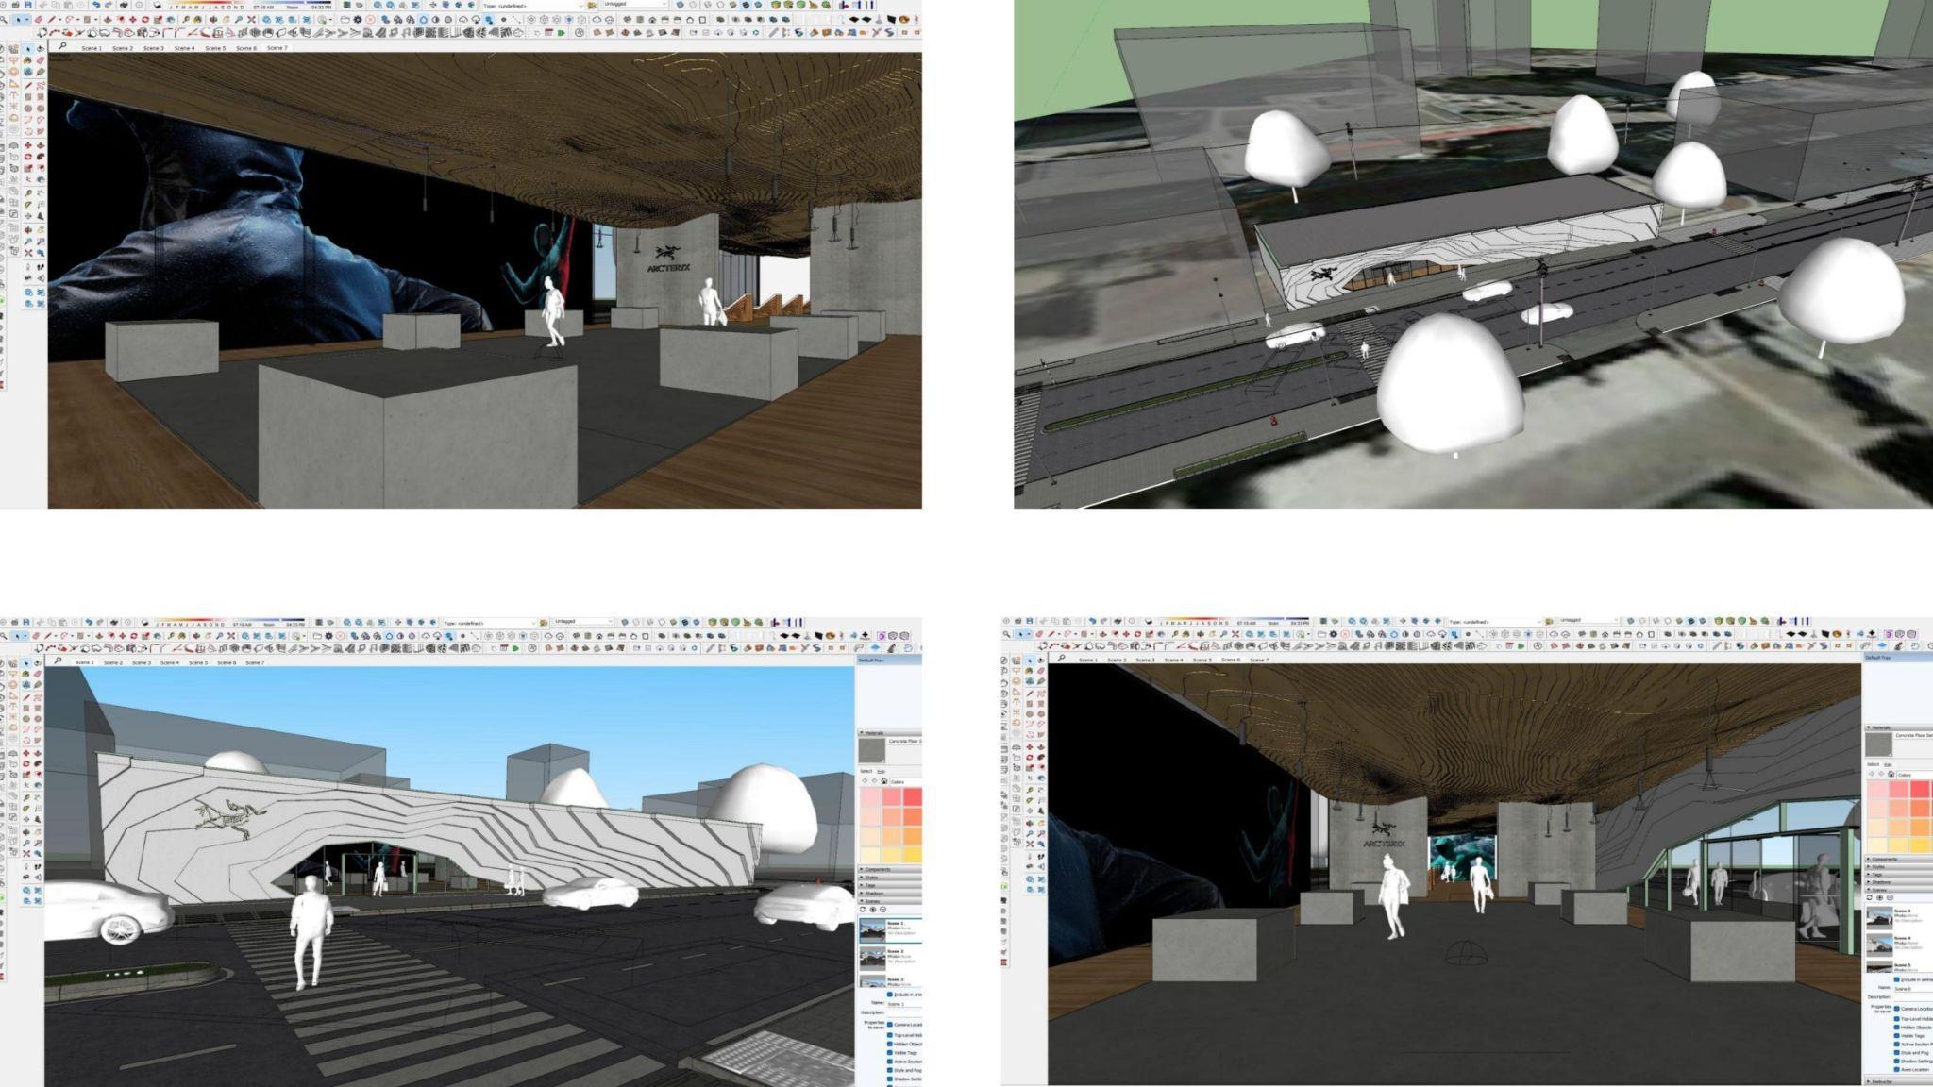The width and height of the screenshot is (1933, 1087).
Task: Uncheck Hidden Objects in the bottom-right tray
Action: point(1896,1028)
